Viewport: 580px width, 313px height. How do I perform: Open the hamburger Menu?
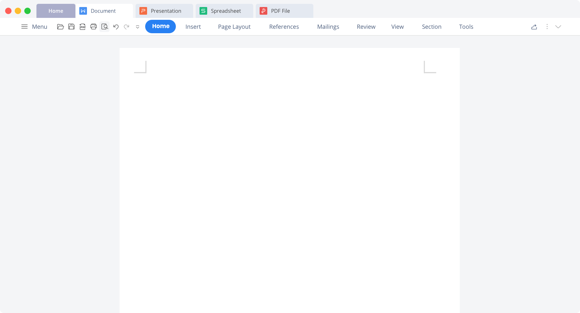pos(34,27)
